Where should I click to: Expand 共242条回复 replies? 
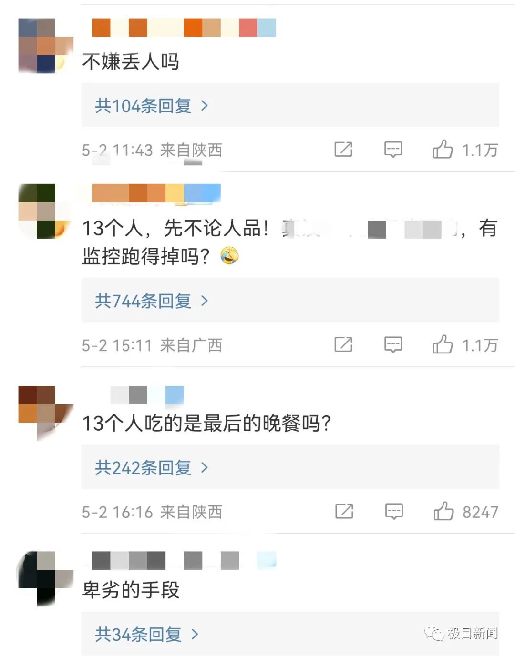point(152,467)
